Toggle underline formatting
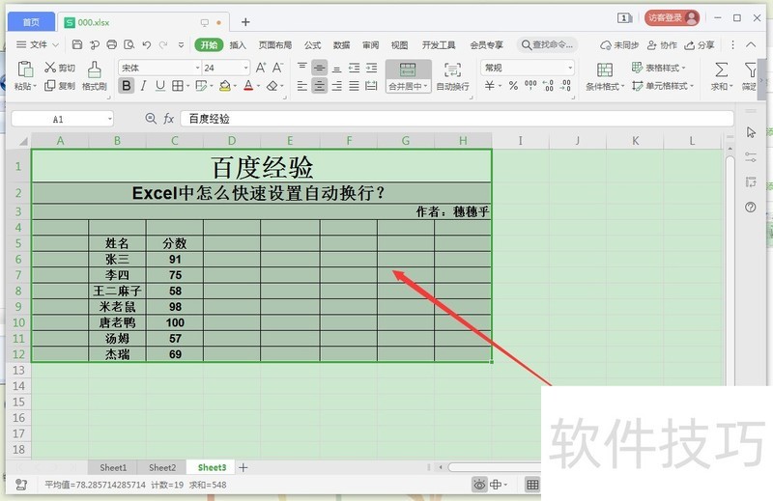Viewport: 773px width, 501px height. [160, 86]
